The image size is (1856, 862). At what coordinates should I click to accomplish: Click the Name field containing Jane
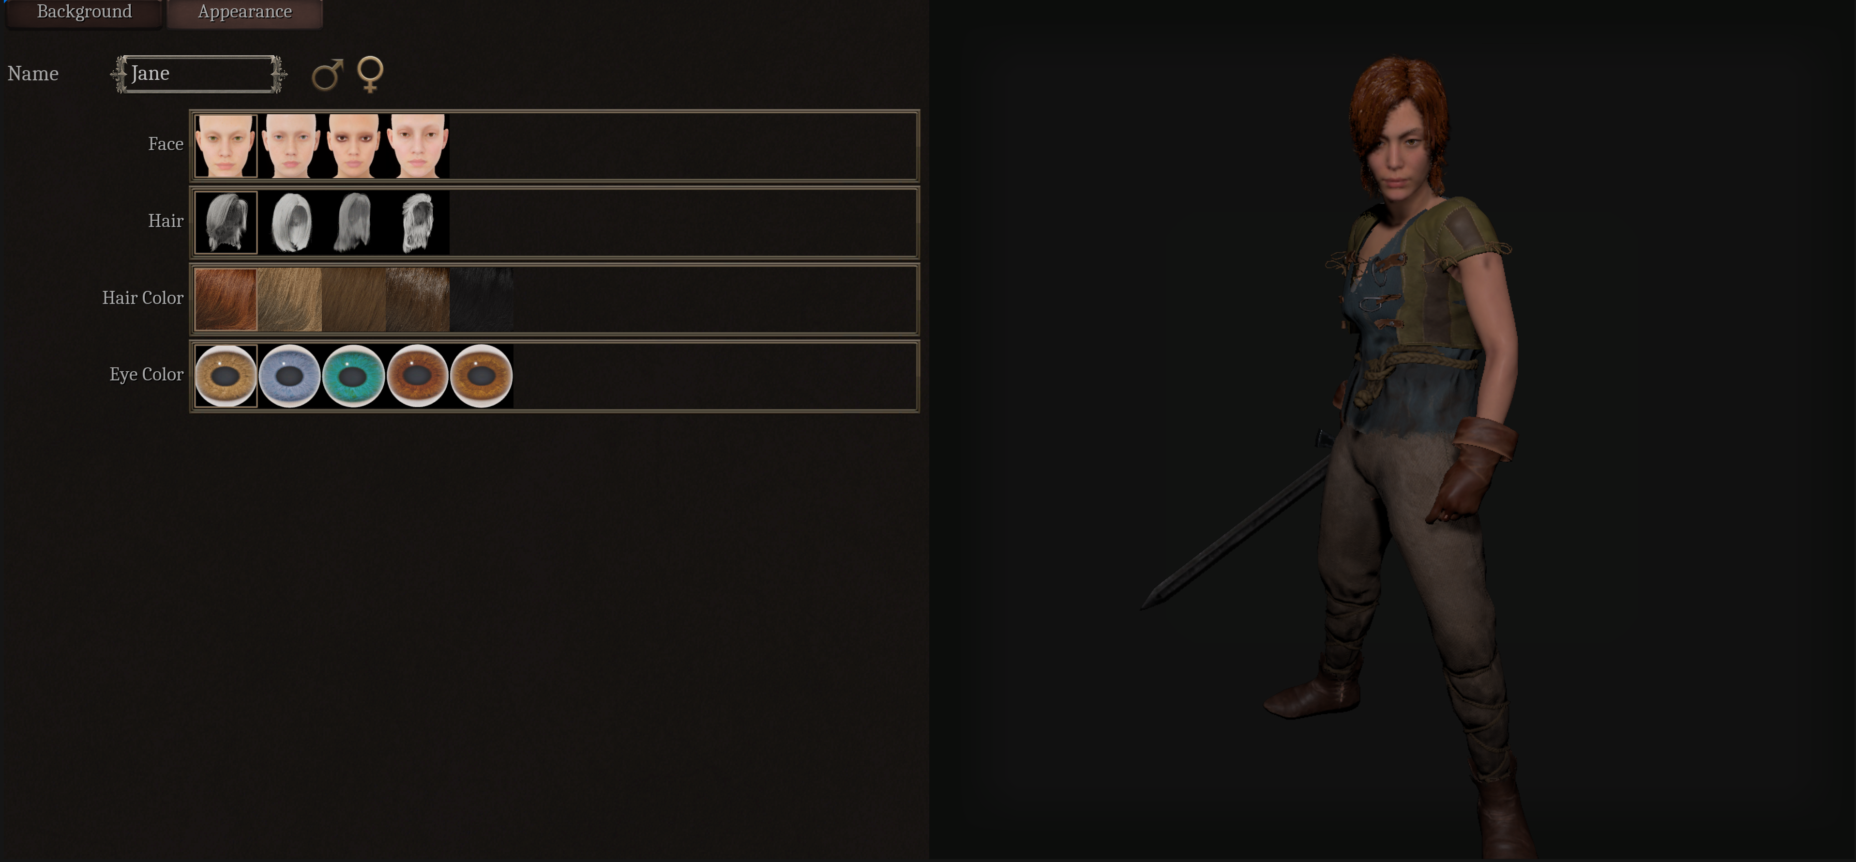[x=199, y=74]
